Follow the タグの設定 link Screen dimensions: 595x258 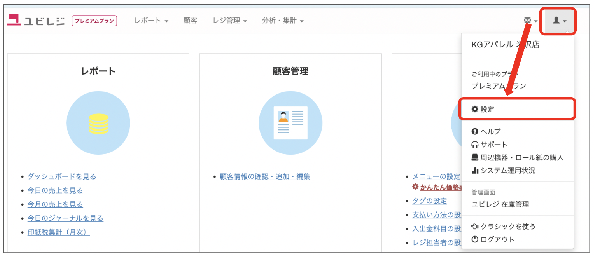coord(429,201)
